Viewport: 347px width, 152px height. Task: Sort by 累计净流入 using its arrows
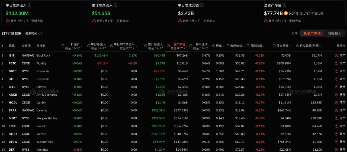coord(164,46)
